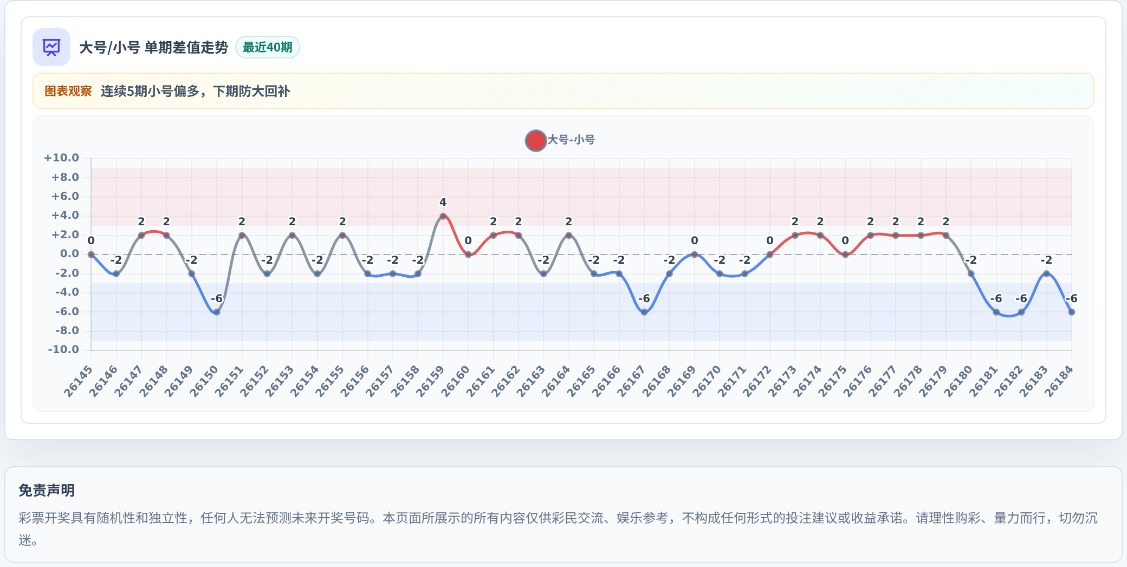Click the disclaimer paragraph beginning 彩票开奖具有随机性
The width and height of the screenshot is (1127, 567).
pos(558,529)
